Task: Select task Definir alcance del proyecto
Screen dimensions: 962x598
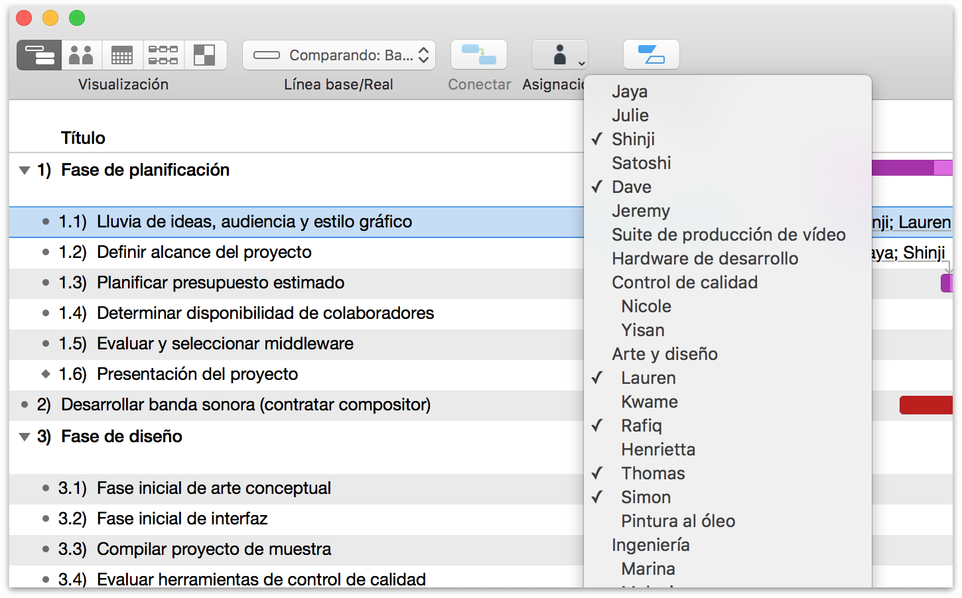Action: 204,253
